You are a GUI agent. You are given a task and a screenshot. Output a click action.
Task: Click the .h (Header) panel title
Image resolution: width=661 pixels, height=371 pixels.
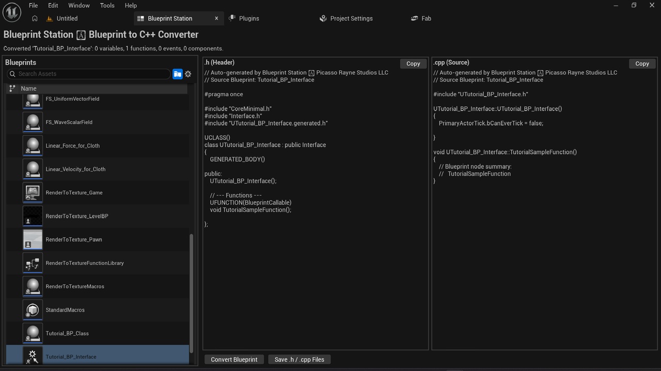click(219, 62)
